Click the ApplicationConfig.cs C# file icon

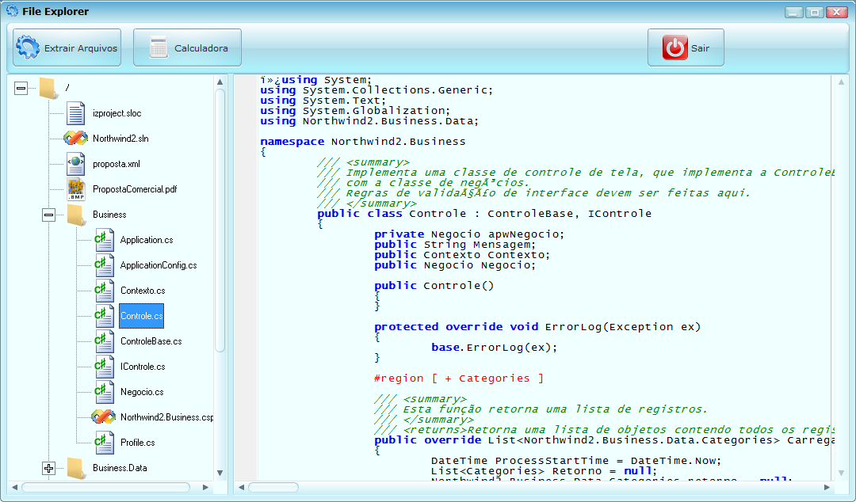(104, 265)
